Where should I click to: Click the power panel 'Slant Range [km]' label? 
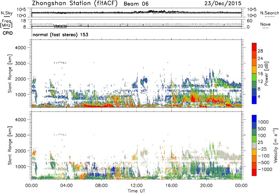click(10, 74)
